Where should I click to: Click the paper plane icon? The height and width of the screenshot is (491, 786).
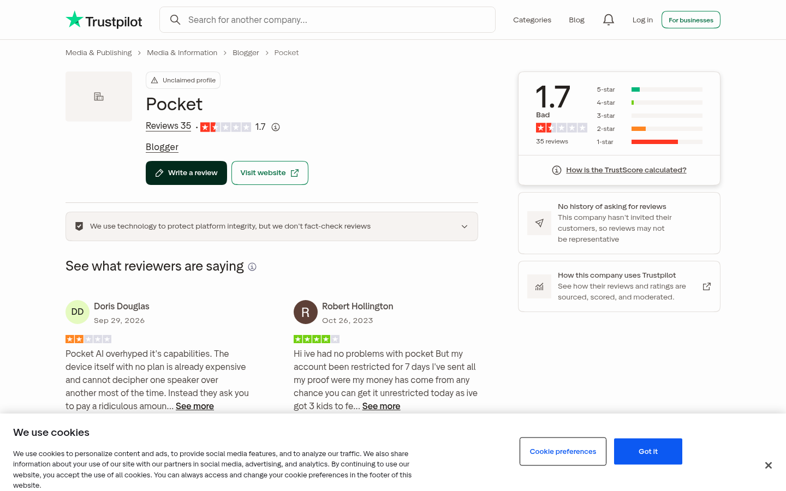point(539,223)
